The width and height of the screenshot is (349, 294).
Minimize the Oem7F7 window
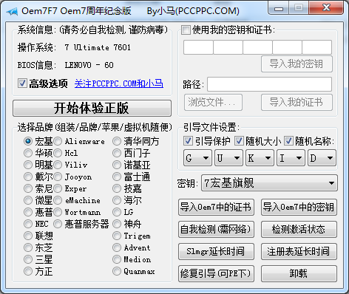(x=279, y=9)
